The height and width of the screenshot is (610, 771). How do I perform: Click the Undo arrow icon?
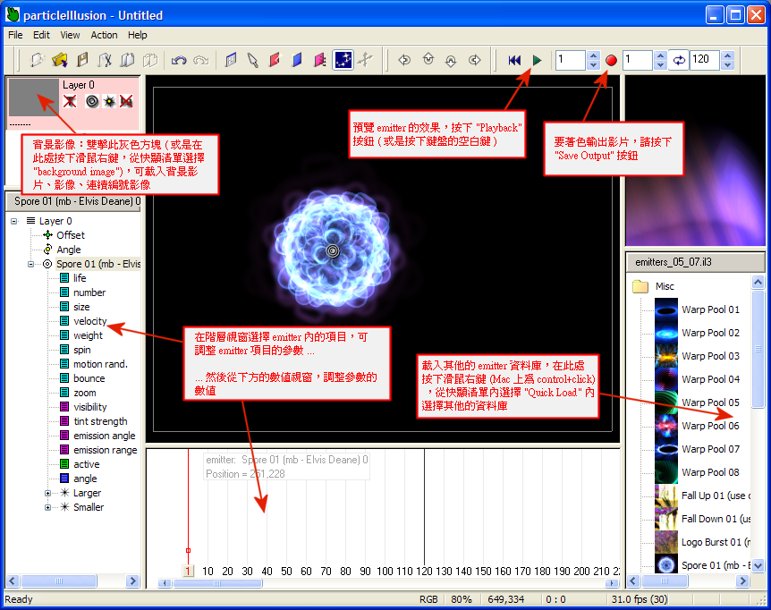(x=179, y=60)
